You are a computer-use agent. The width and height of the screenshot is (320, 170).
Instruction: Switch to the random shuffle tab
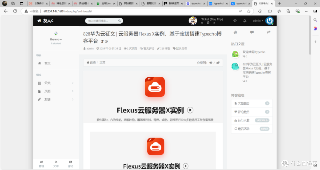(x=268, y=32)
